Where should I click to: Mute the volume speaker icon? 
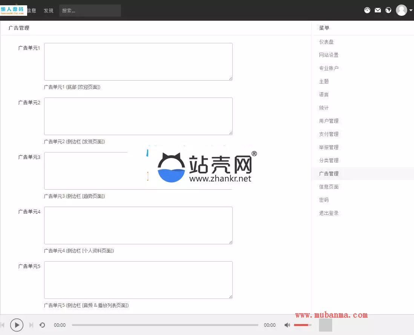[x=287, y=325]
